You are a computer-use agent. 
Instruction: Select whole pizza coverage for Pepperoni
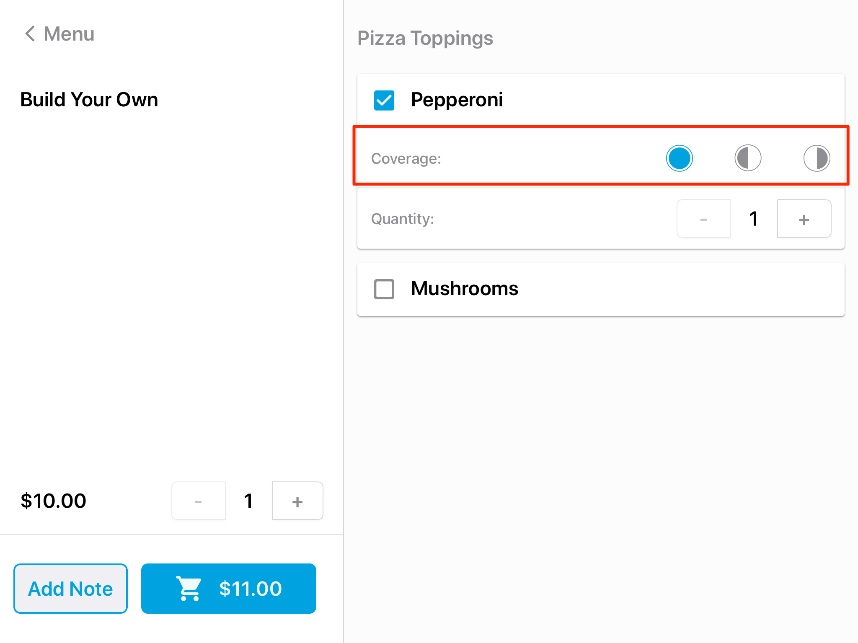[x=679, y=158]
